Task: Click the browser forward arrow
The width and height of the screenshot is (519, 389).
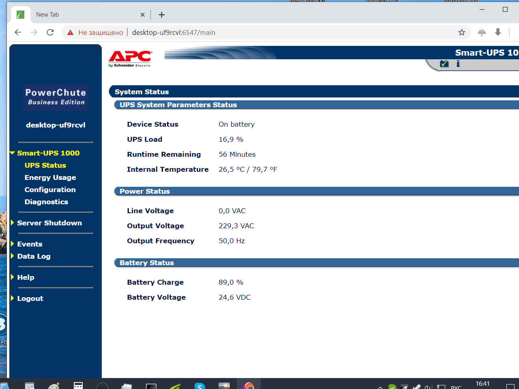Action: (x=34, y=32)
